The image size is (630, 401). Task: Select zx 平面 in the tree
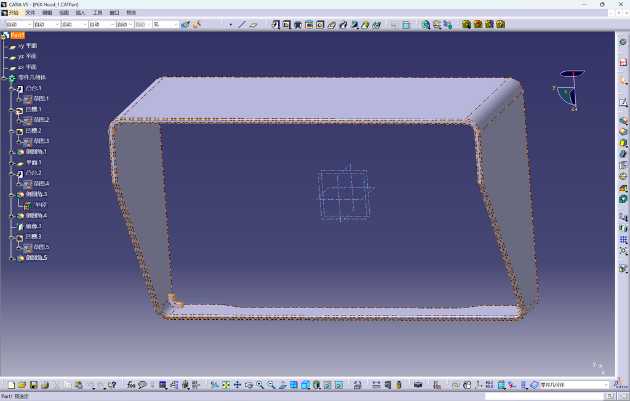[27, 67]
